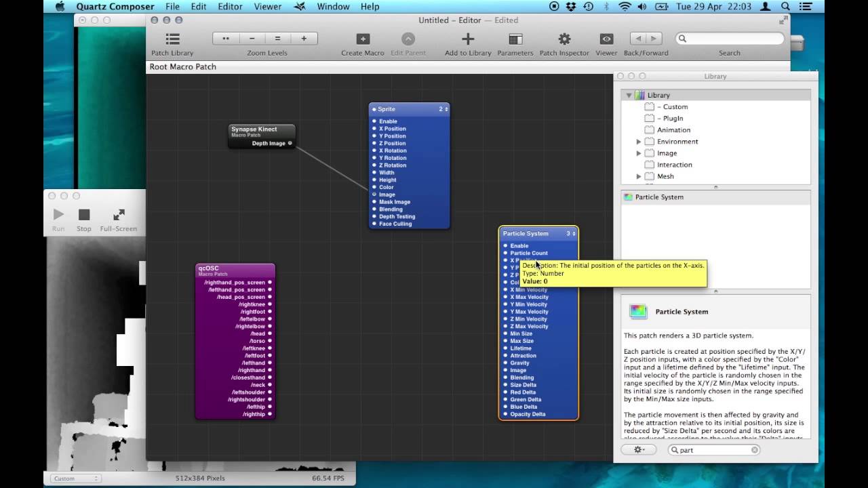Click the qcOSC /head output port
The image size is (868, 488).
pyautogui.click(x=270, y=333)
